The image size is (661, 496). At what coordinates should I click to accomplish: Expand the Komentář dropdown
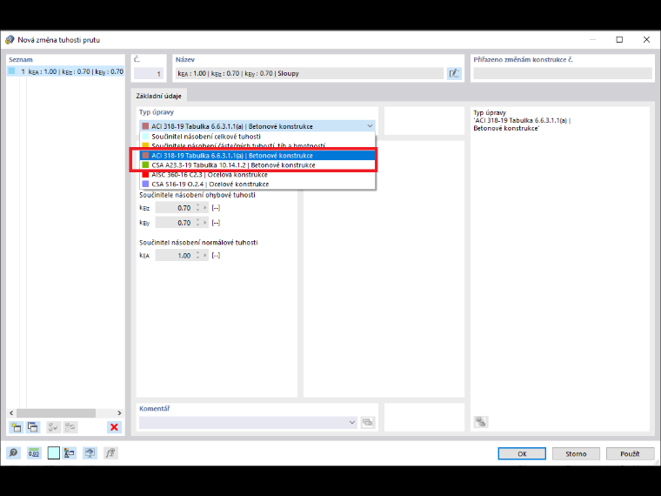click(352, 422)
